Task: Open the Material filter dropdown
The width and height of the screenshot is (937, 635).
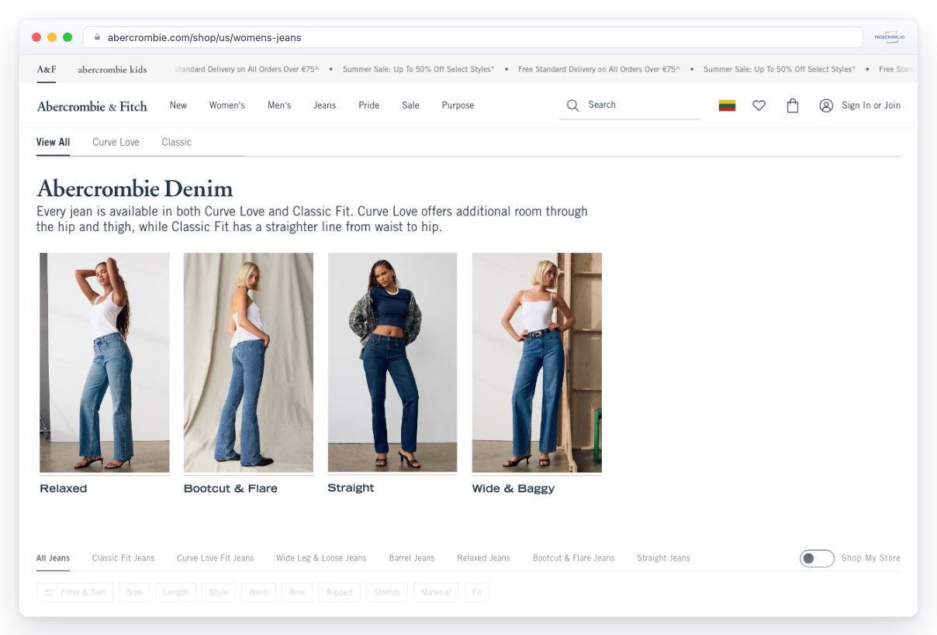Action: (x=436, y=592)
